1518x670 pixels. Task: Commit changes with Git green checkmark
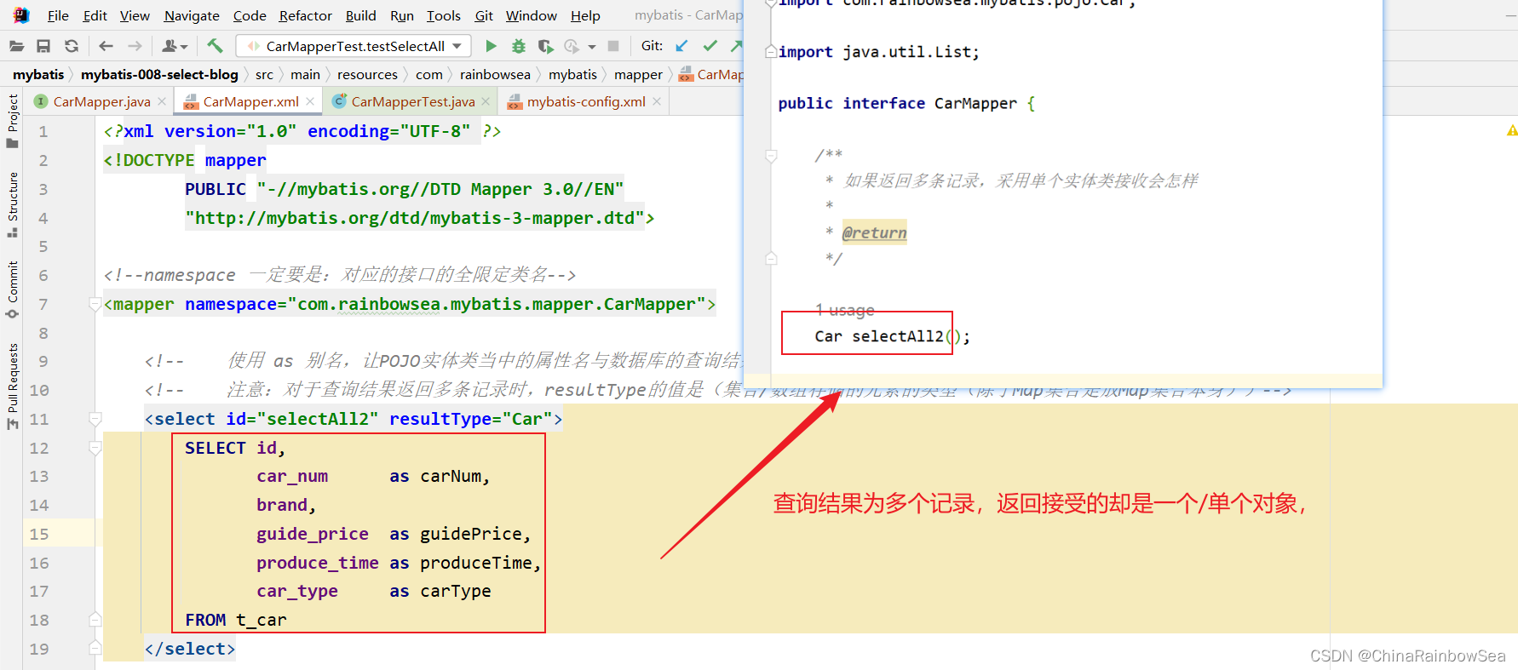[x=710, y=46]
